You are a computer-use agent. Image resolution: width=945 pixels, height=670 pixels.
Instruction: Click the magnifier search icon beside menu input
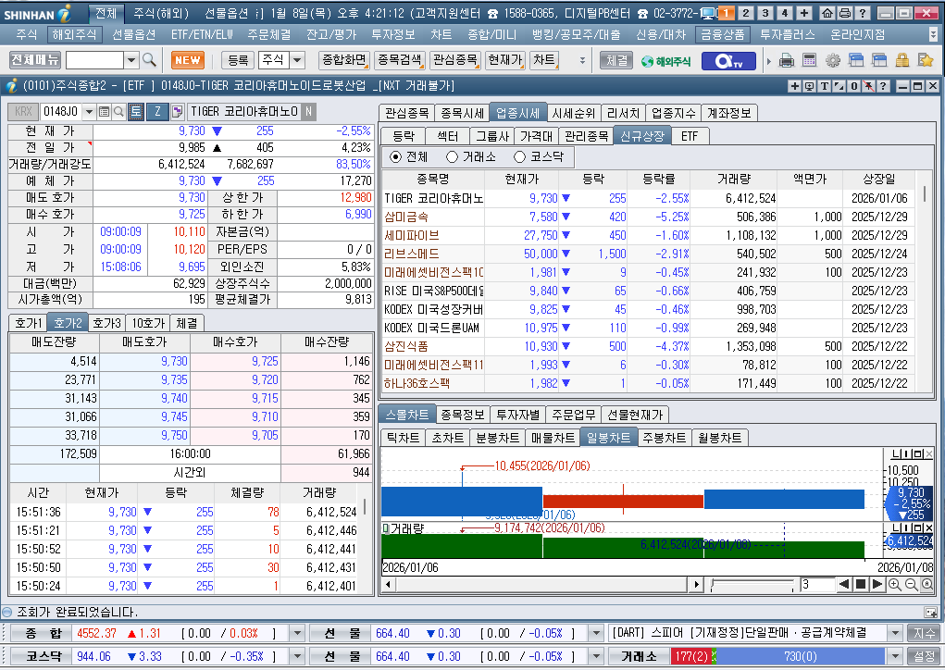coord(149,60)
